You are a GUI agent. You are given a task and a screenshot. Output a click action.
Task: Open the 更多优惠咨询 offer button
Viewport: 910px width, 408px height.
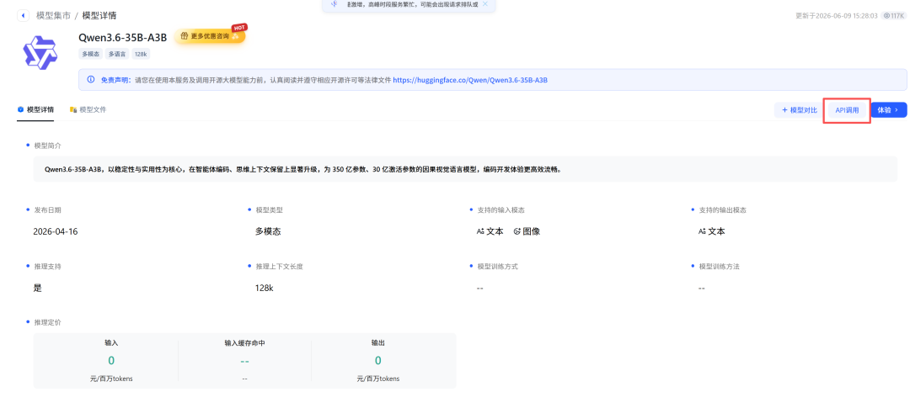click(210, 36)
